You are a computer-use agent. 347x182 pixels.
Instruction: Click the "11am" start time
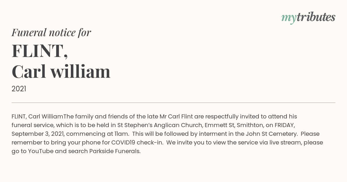tap(120, 134)
